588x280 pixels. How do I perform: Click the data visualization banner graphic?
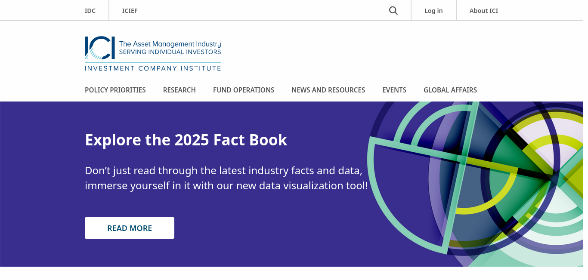[x=475, y=184]
